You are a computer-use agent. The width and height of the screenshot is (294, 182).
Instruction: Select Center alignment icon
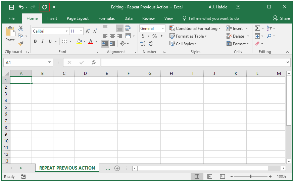pos(112,36)
